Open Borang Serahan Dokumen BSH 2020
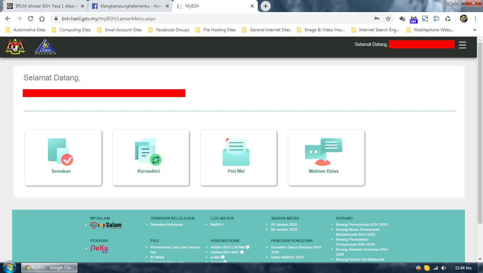 click(361, 252)
